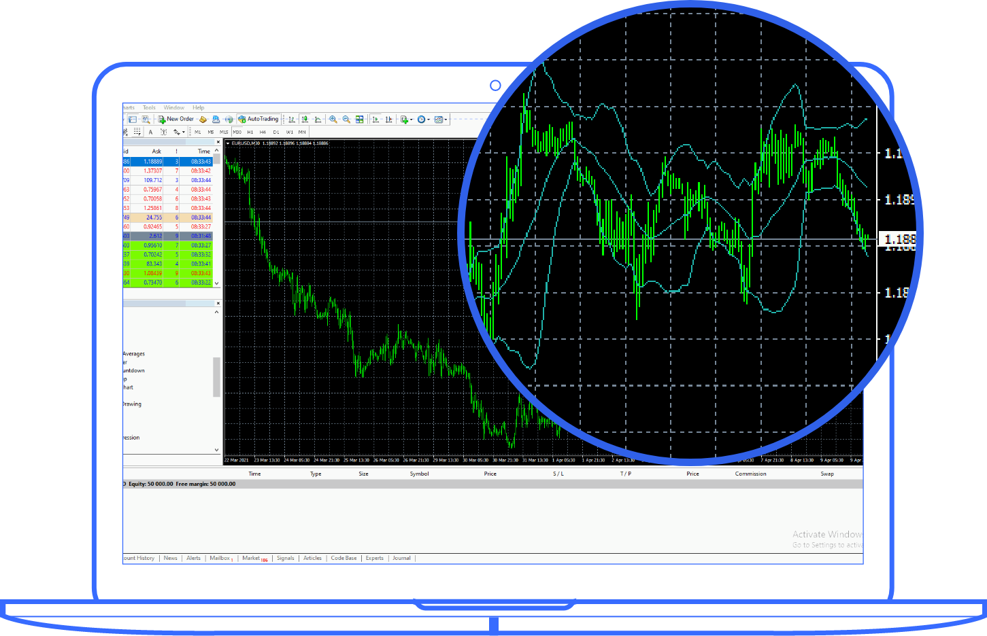This screenshot has width=987, height=636.
Task: Open the Periods clock dropdown
Action: coord(423,119)
